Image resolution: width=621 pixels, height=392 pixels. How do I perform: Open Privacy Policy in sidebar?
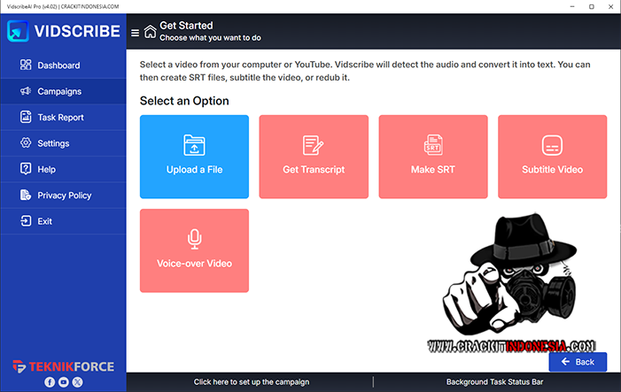(x=64, y=196)
